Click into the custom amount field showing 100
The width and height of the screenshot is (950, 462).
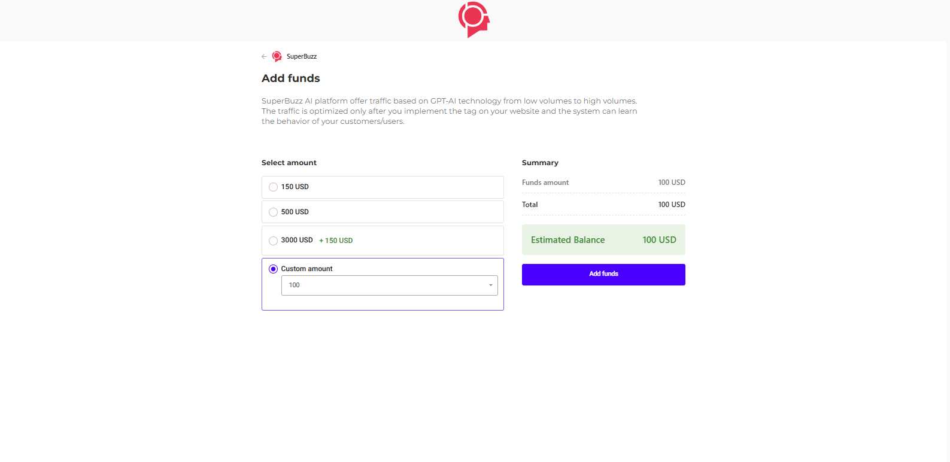[x=390, y=285]
